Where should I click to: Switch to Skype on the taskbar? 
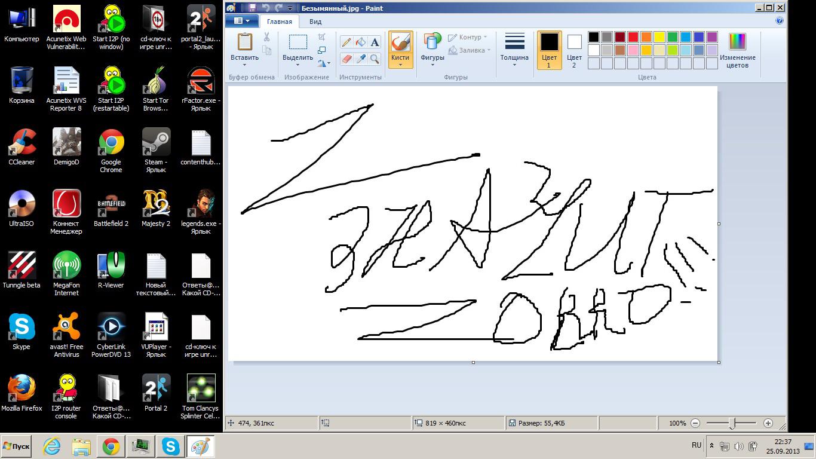(171, 446)
